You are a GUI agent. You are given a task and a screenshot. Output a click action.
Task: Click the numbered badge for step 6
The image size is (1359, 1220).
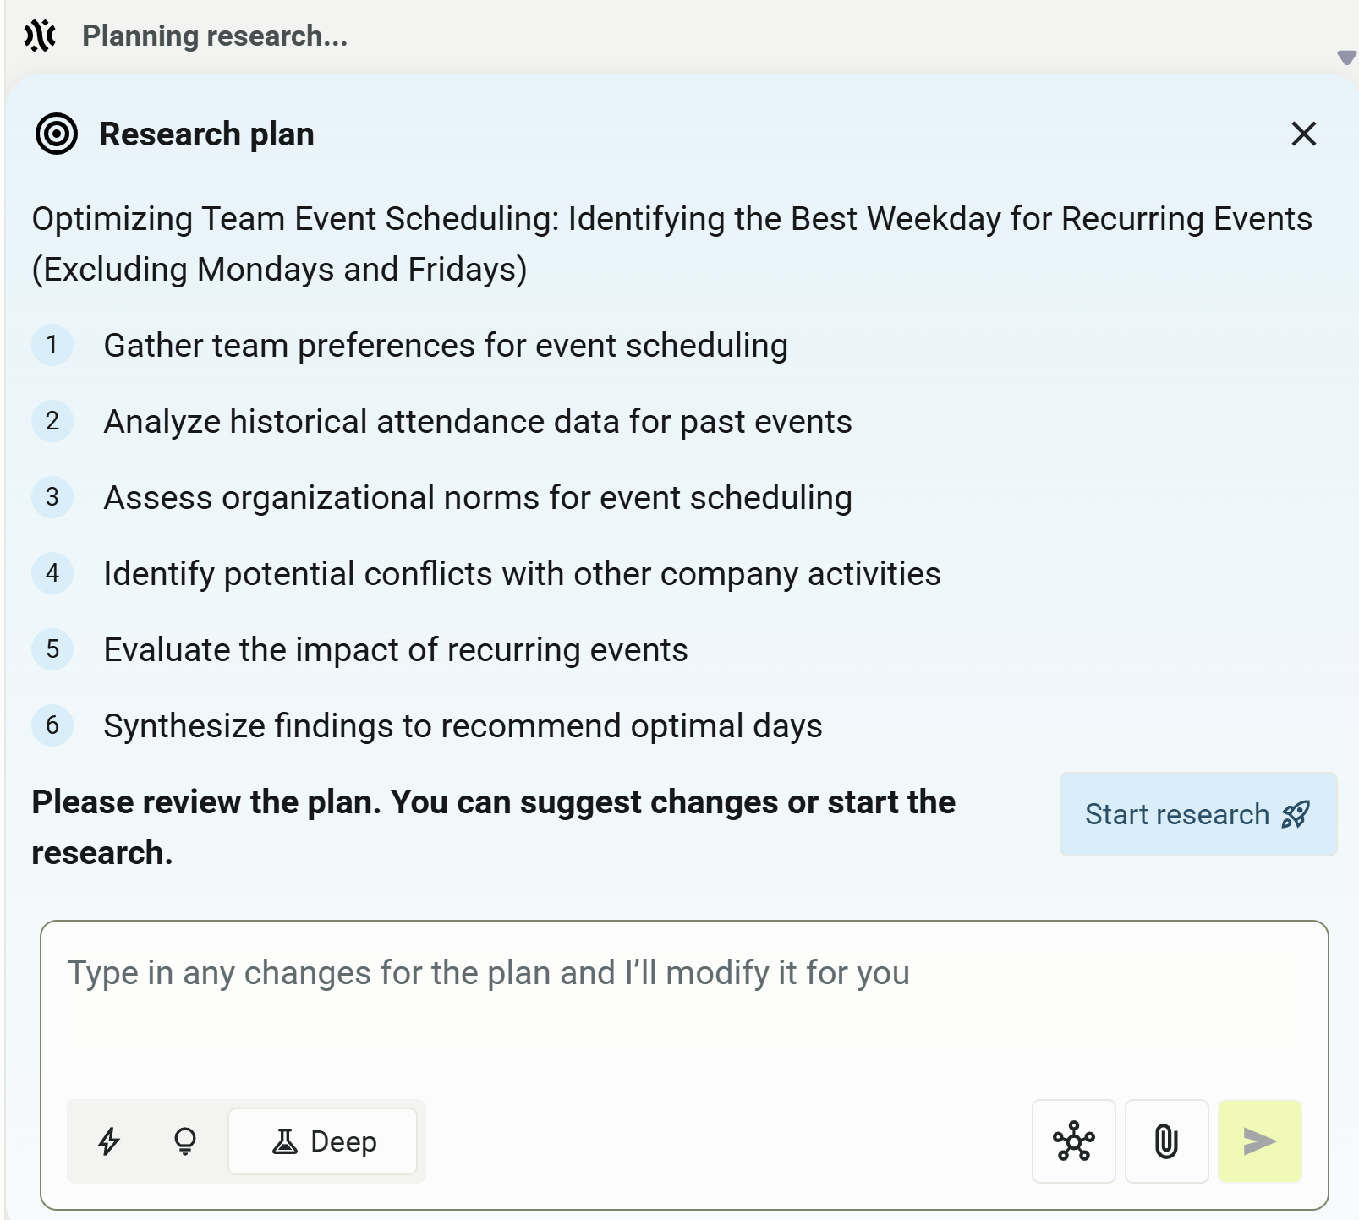(x=52, y=725)
